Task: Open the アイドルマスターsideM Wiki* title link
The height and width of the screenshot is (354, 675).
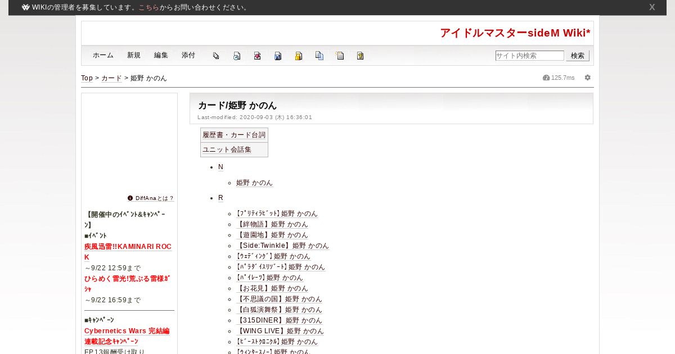Action: pos(515,33)
